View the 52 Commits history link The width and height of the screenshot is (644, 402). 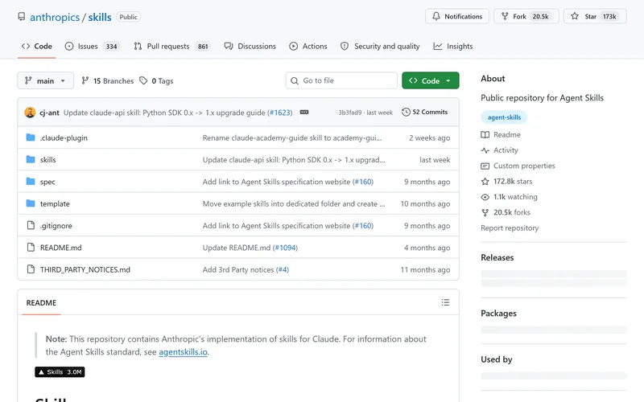(425, 112)
